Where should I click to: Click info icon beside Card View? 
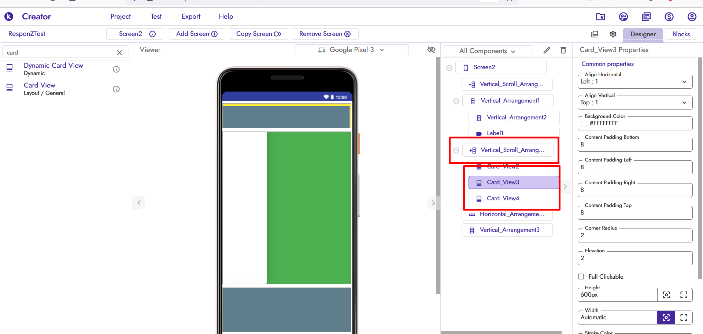coord(116,89)
